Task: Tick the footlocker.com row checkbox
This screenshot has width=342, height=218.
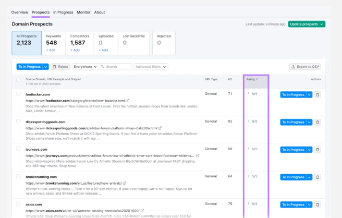Action: click(18, 94)
